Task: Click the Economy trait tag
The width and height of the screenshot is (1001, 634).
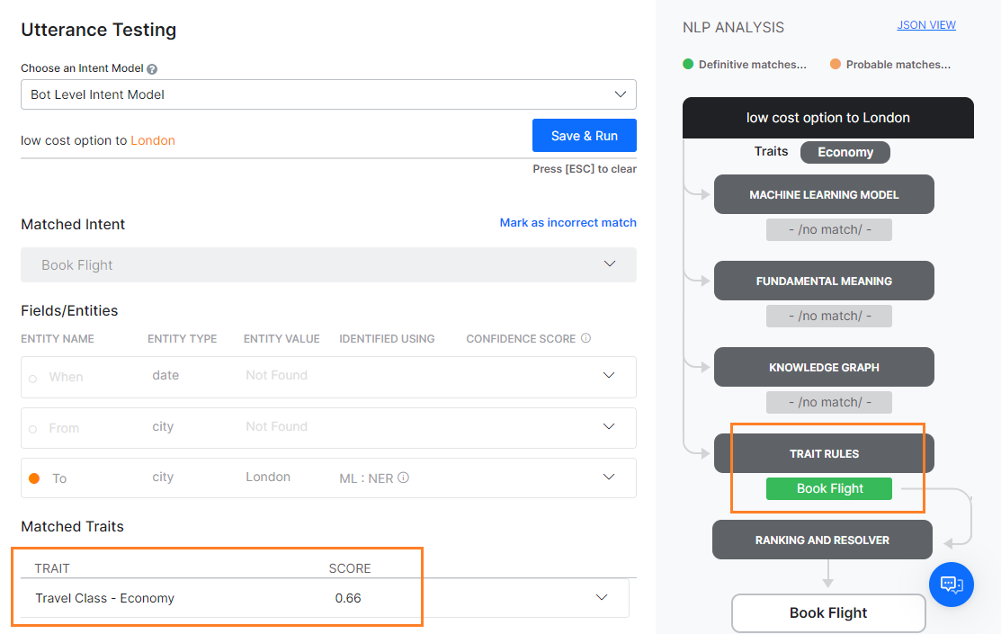Action: 845,152
